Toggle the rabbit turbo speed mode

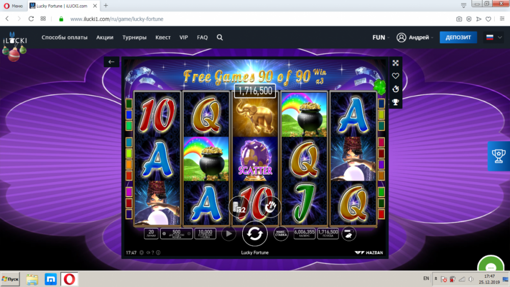point(348,233)
